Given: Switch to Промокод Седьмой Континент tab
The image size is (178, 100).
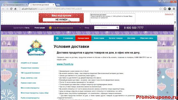Looking at the screenshot, I should 15,5.
